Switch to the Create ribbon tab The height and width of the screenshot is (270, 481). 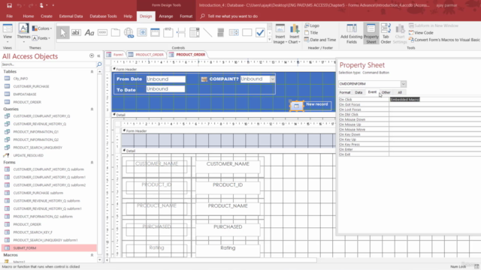(x=47, y=16)
